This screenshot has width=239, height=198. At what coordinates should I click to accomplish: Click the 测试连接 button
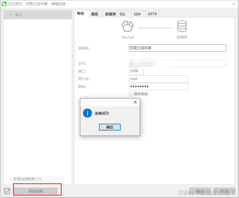coord(36,191)
